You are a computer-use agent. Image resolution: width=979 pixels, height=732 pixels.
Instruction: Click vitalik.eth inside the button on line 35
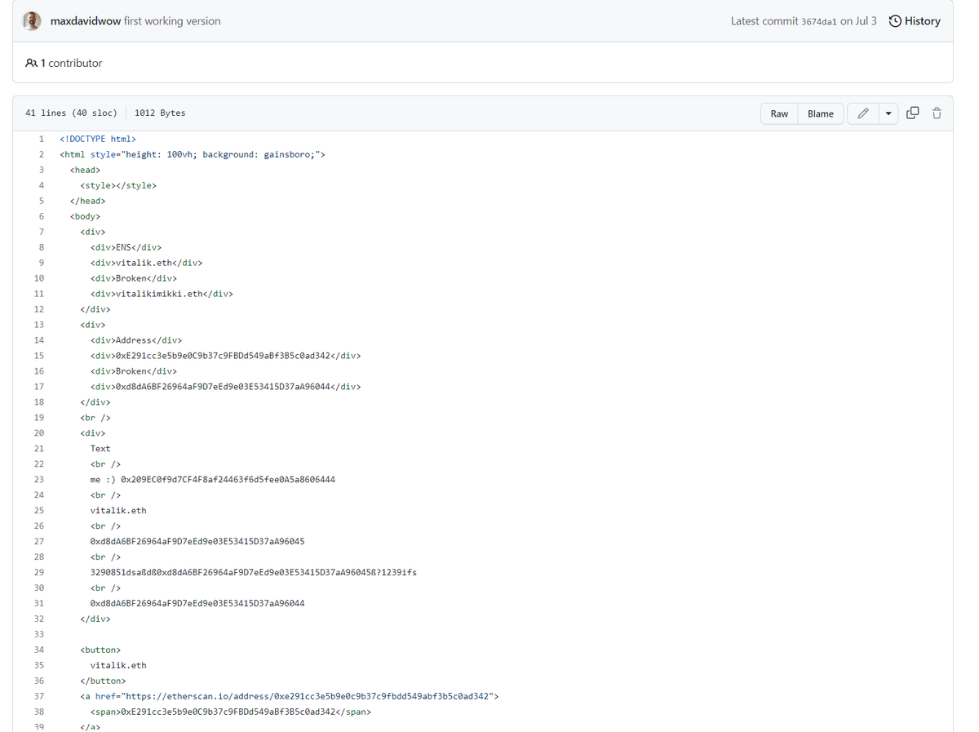(x=118, y=665)
